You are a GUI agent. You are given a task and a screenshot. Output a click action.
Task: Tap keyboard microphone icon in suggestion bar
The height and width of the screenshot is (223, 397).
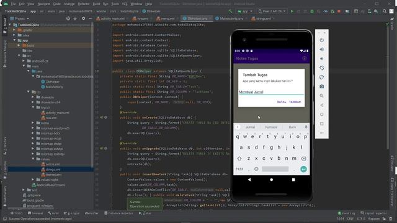[306, 127]
